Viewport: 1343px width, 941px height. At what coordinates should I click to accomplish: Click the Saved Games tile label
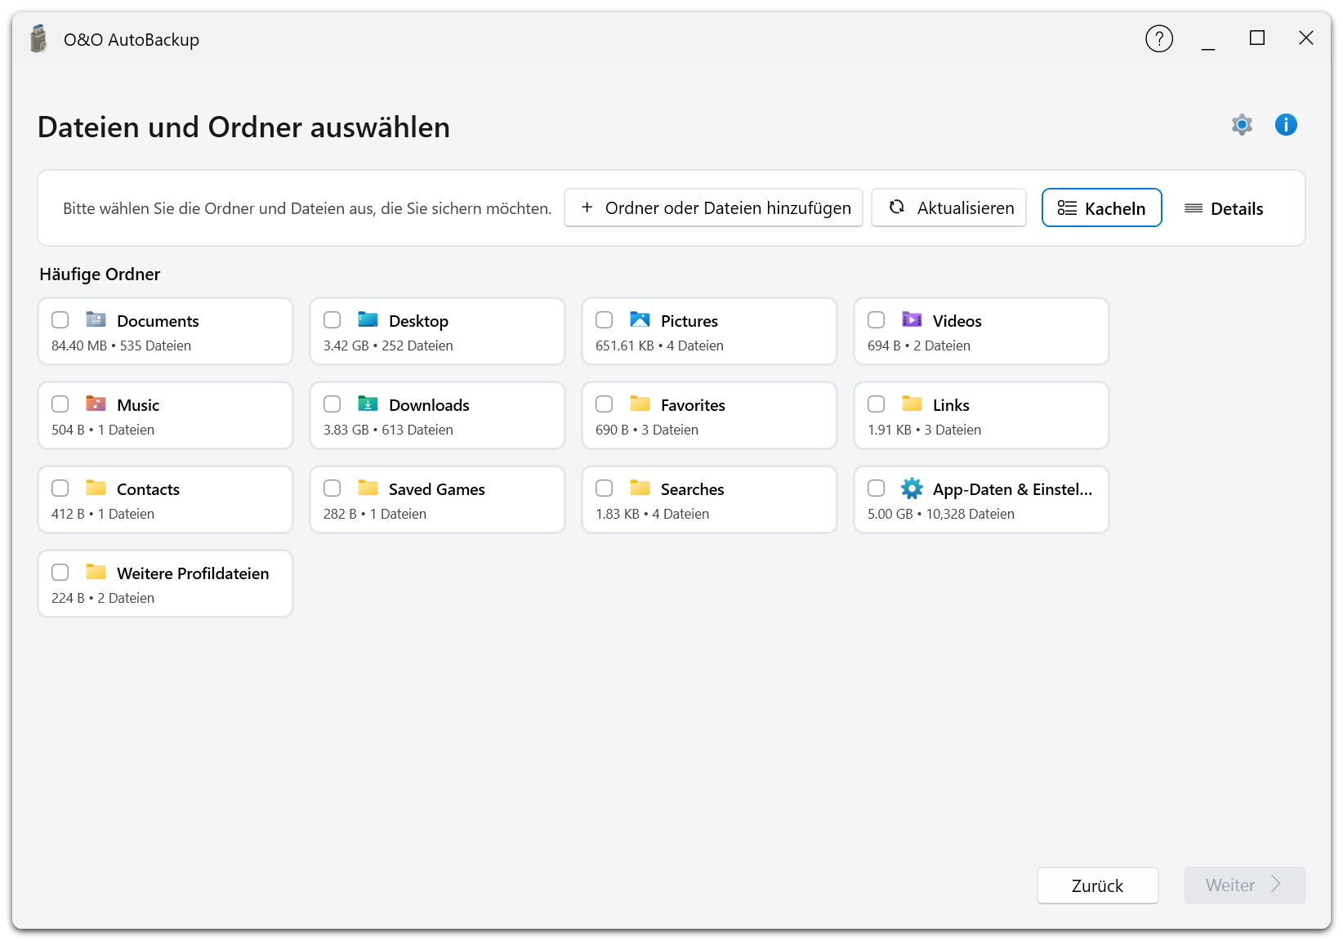[x=437, y=489]
